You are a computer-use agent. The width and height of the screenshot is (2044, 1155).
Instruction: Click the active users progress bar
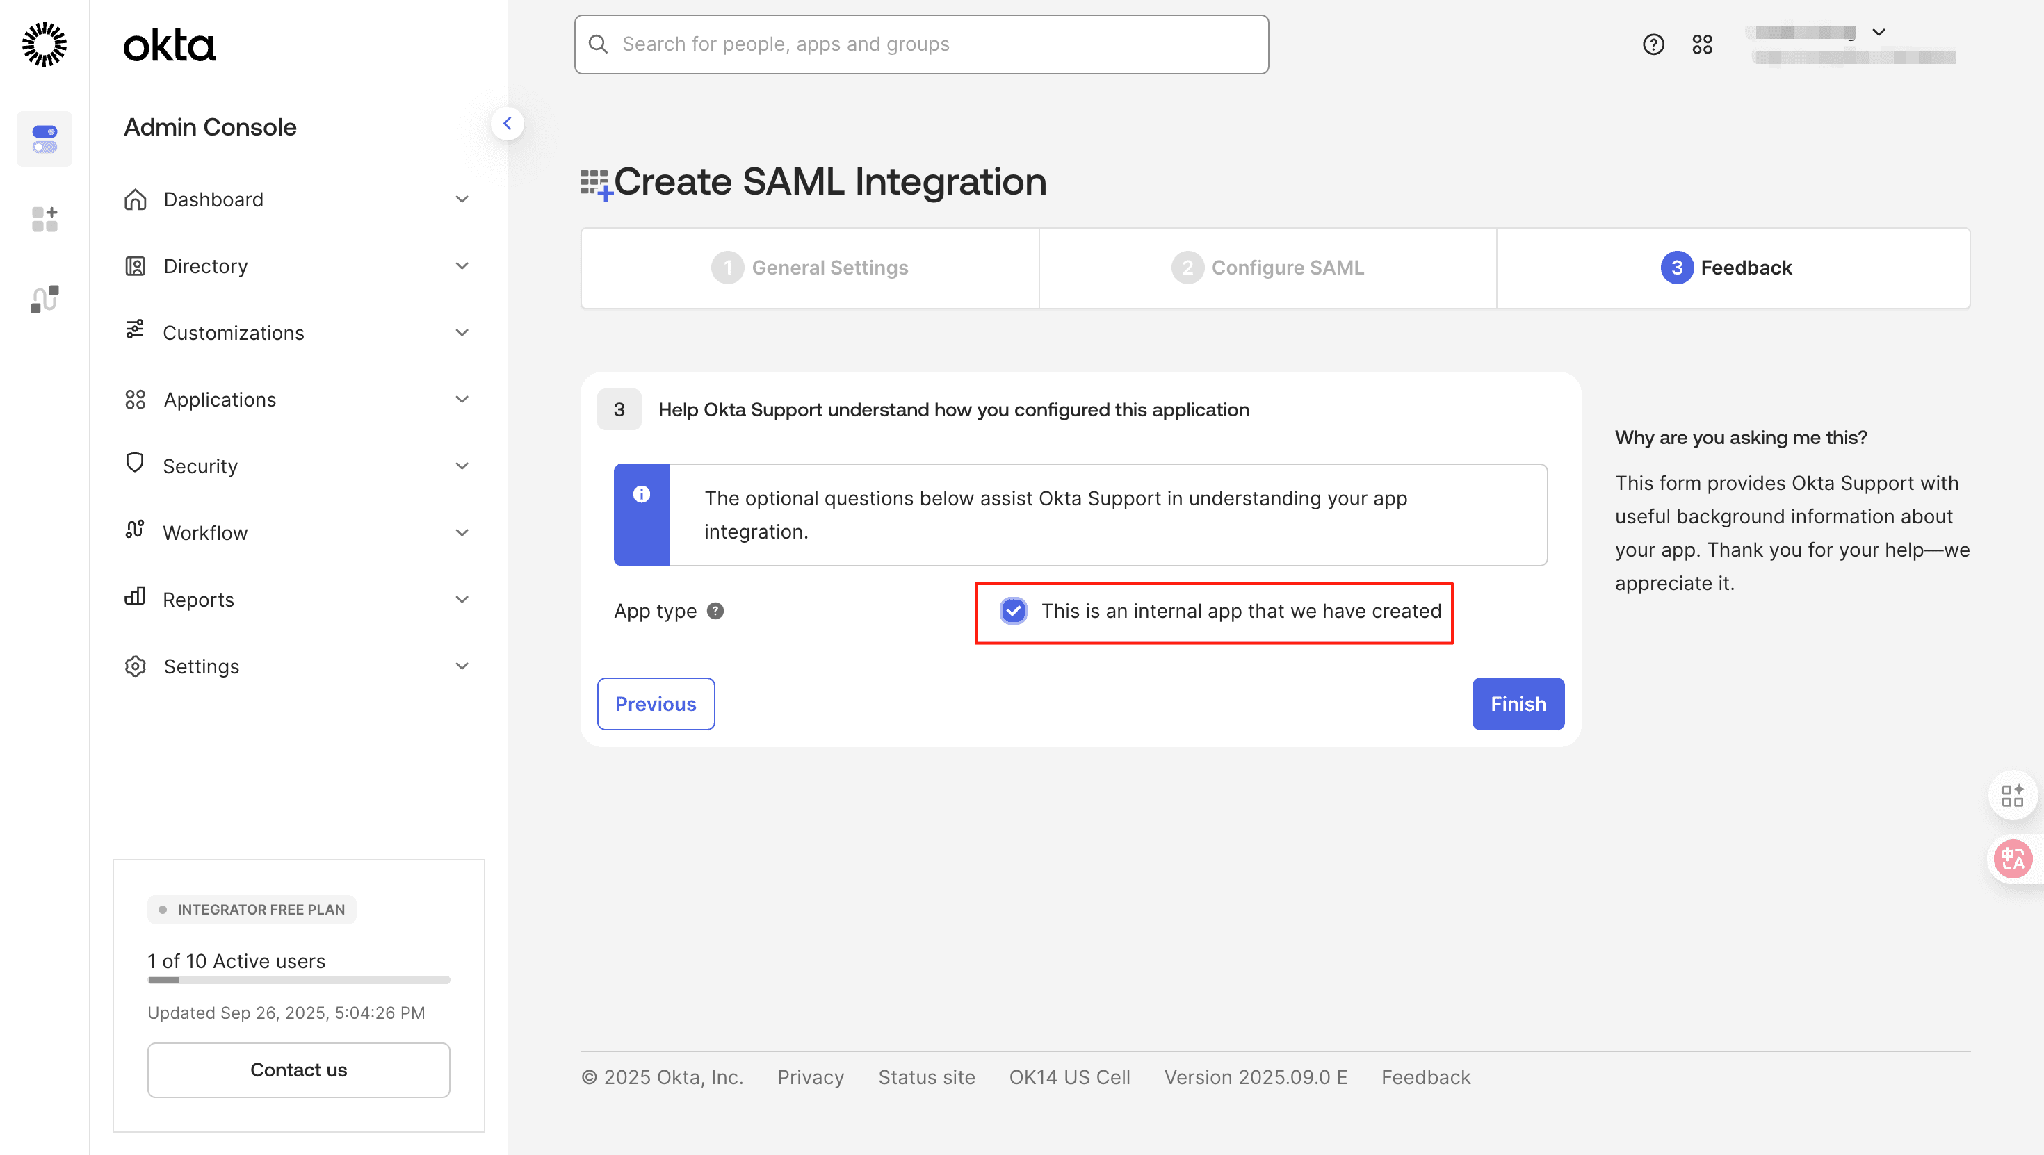pyautogui.click(x=298, y=980)
